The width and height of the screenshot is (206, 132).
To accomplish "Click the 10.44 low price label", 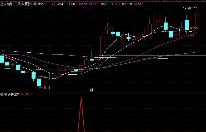I will point(46,88).
